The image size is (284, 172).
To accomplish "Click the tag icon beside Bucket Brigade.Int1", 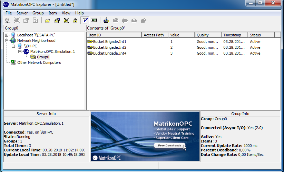I will point(90,42).
